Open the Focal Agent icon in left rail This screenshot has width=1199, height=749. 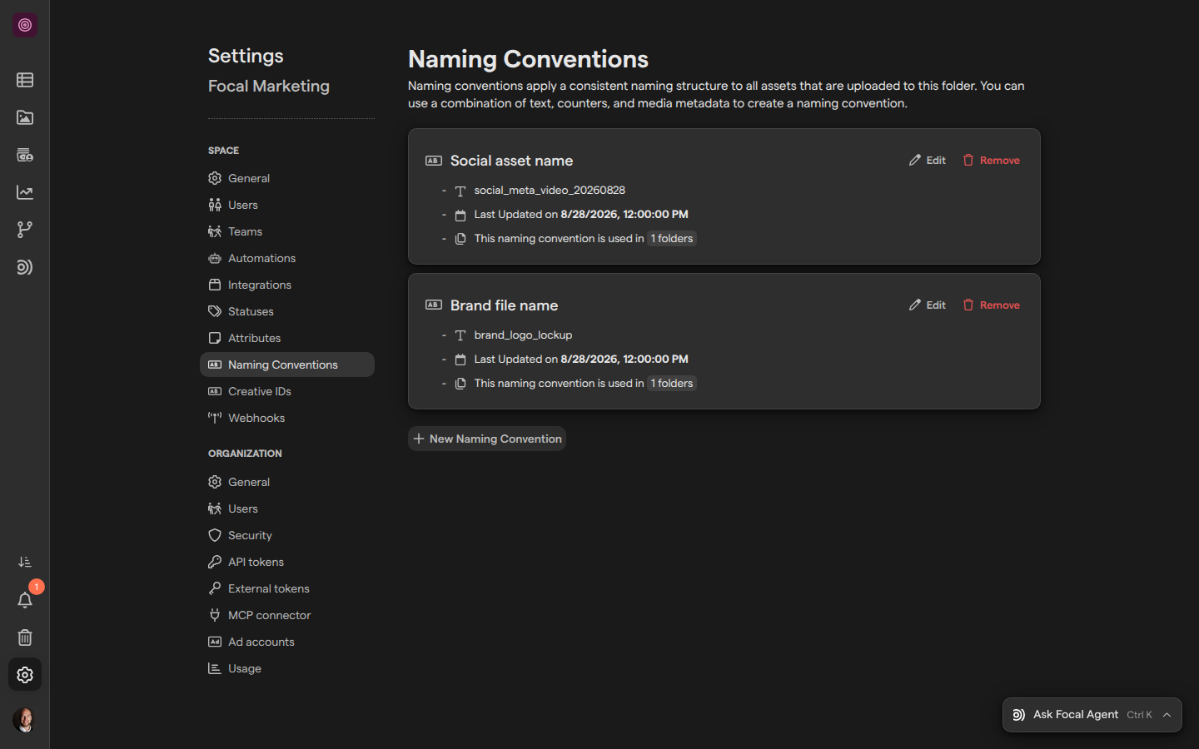tap(25, 267)
